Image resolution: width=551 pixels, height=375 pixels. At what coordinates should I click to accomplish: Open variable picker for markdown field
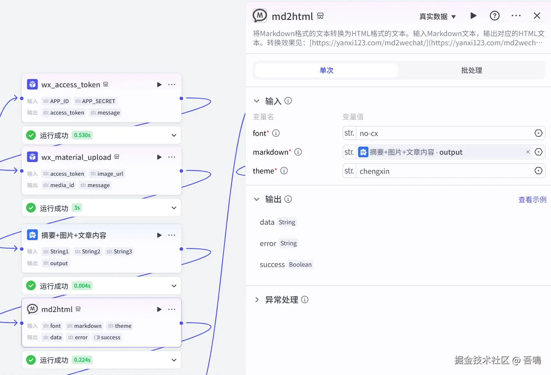[x=538, y=152]
